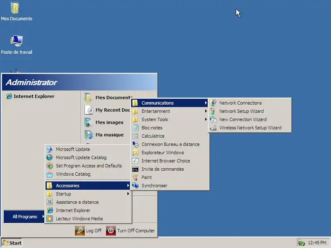Click the Bloc-notes text label
Image resolution: width=331 pixels, height=248 pixels.
(152, 128)
